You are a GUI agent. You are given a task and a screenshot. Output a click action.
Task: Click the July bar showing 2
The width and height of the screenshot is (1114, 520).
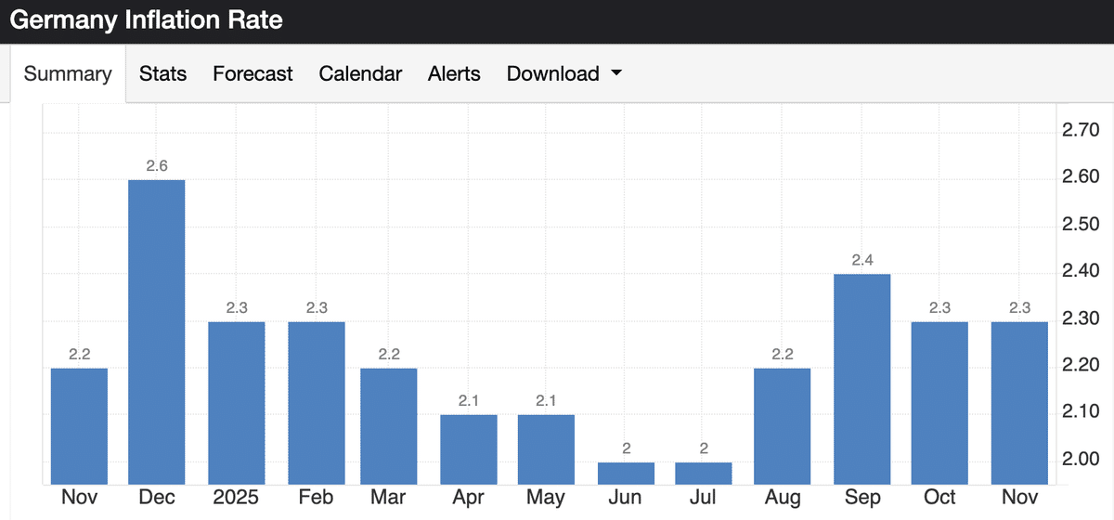click(704, 473)
